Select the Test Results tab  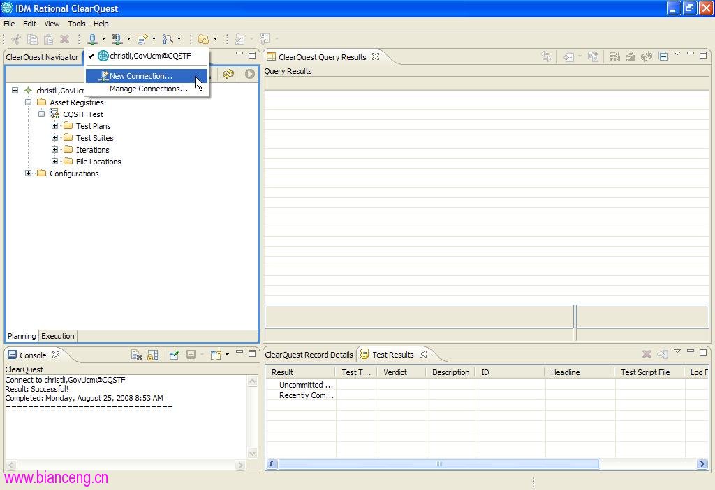(393, 355)
